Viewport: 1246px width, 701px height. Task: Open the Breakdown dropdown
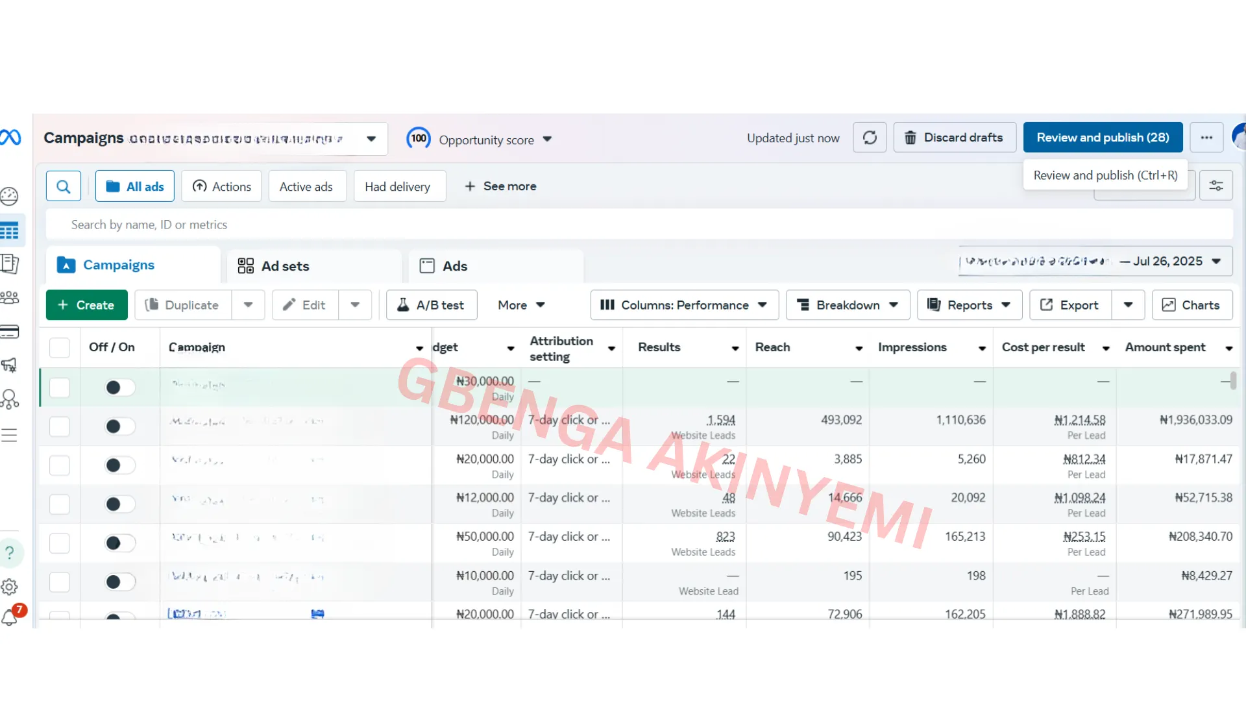click(x=848, y=305)
